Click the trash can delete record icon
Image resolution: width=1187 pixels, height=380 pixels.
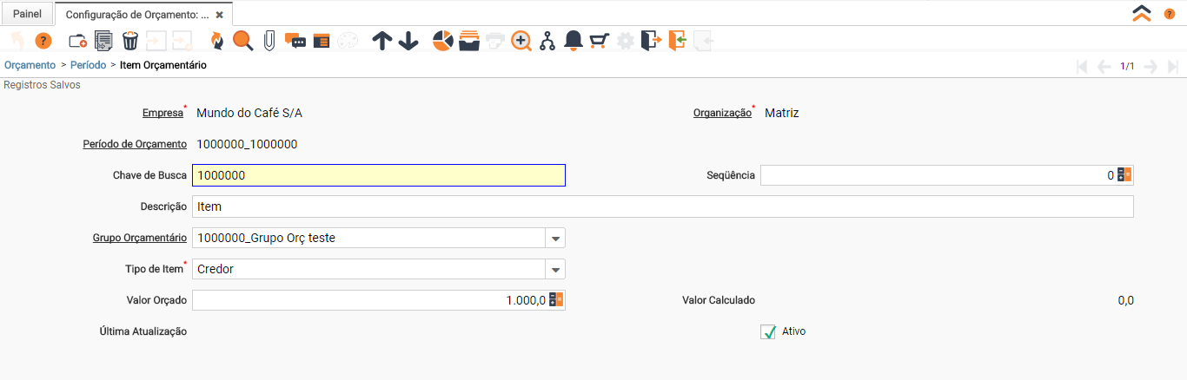[129, 41]
